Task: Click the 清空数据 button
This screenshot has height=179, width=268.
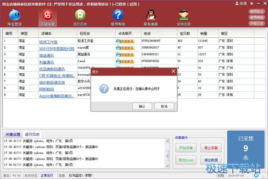Action: 211,160
